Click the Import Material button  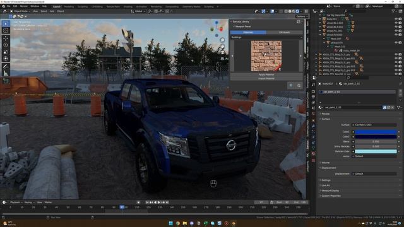pyautogui.click(x=266, y=78)
